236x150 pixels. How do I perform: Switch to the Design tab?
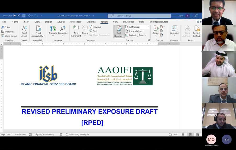click(49, 22)
